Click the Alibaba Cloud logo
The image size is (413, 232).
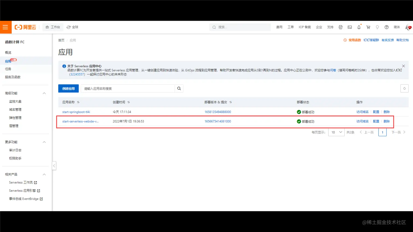tap(25, 27)
